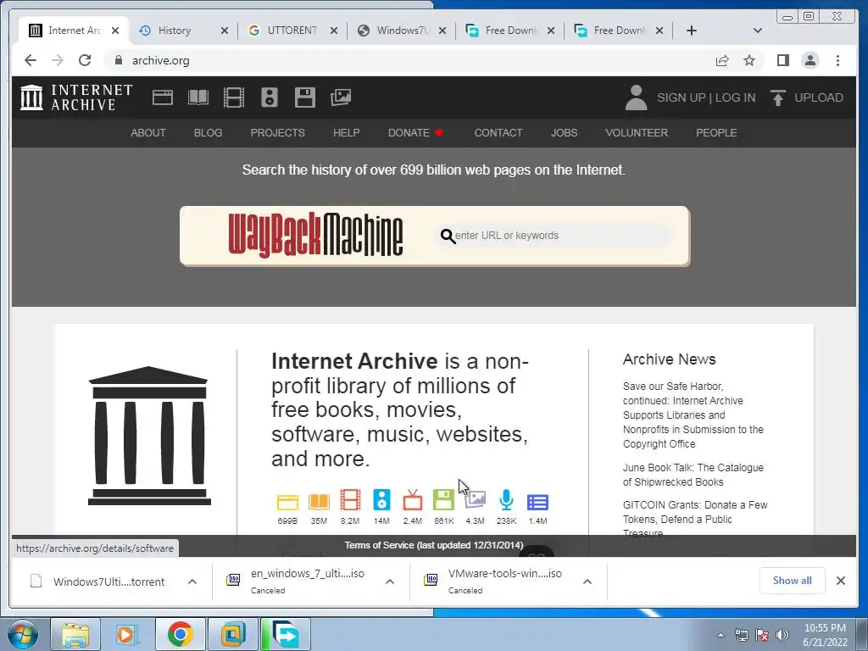Open the PEOPLE menu item

(x=716, y=133)
